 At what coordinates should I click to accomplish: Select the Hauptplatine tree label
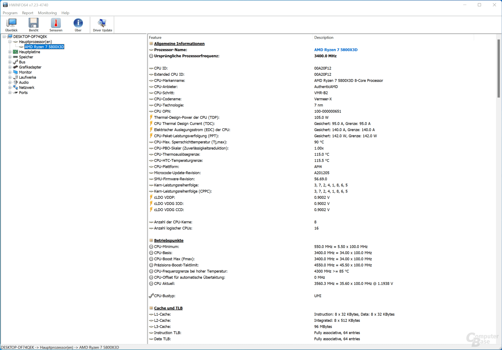click(x=29, y=52)
